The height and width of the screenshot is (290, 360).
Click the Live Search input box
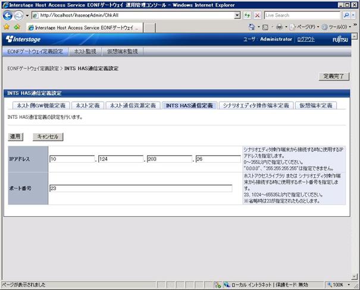point(302,15)
